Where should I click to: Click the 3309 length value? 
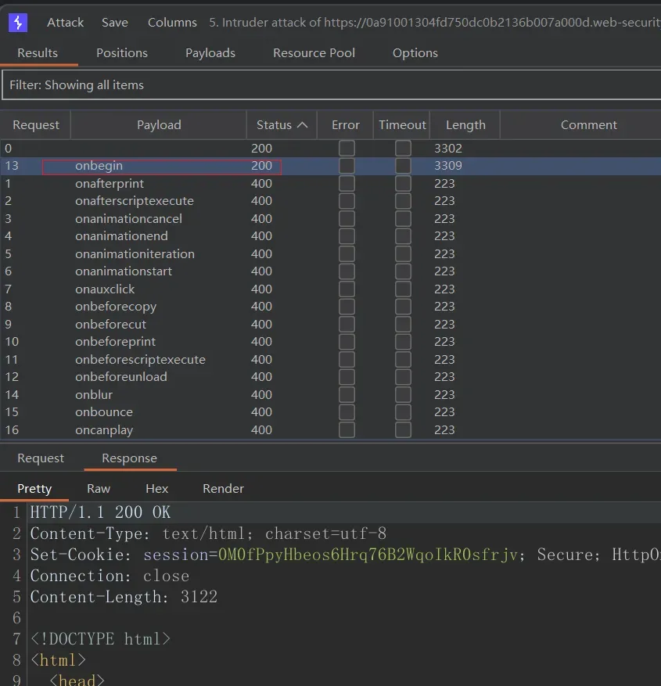448,166
